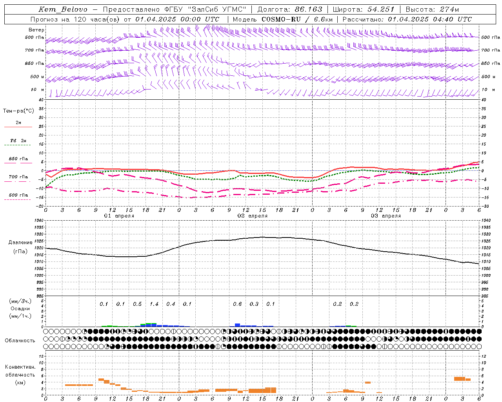The height and width of the screenshot is (402, 502).
Task: Select the 'Долгота: 86.163' longitude value
Action: click(290, 9)
